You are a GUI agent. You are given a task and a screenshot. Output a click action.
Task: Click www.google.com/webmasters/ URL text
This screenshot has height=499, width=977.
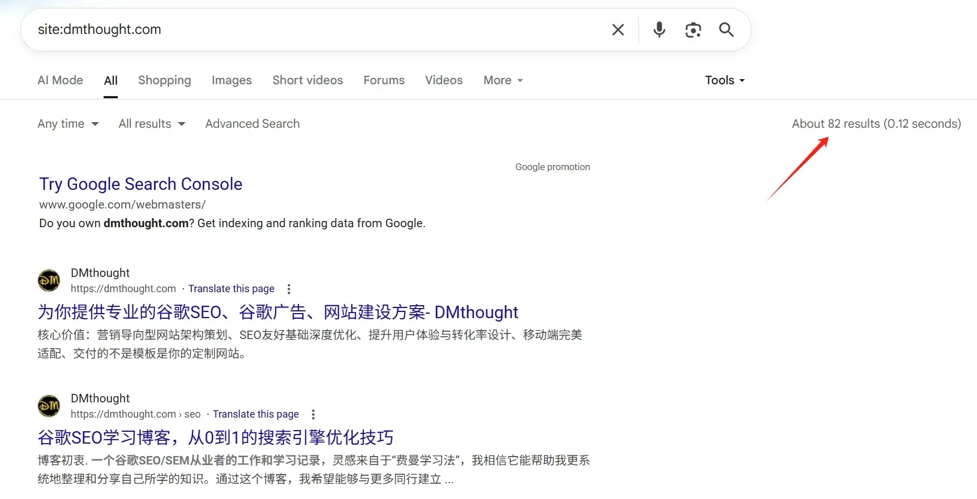(122, 205)
